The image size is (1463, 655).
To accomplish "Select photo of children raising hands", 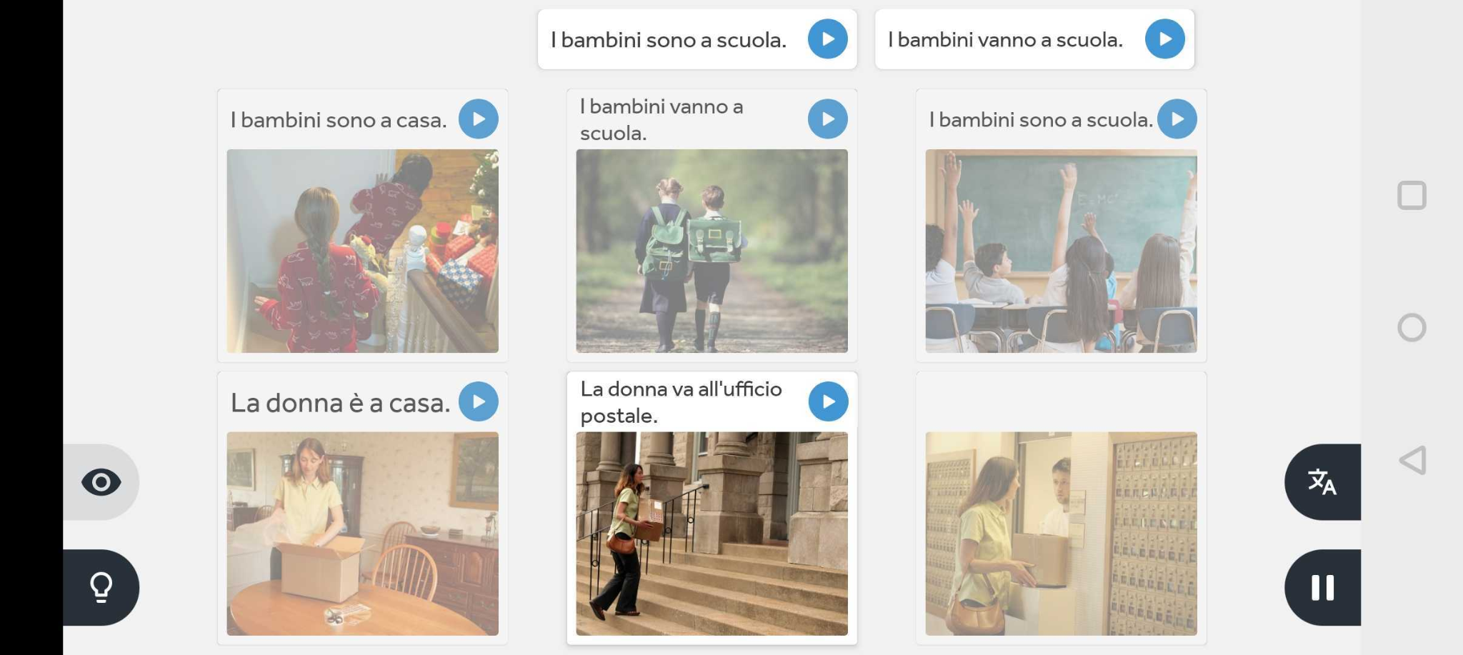I will click(x=1061, y=251).
